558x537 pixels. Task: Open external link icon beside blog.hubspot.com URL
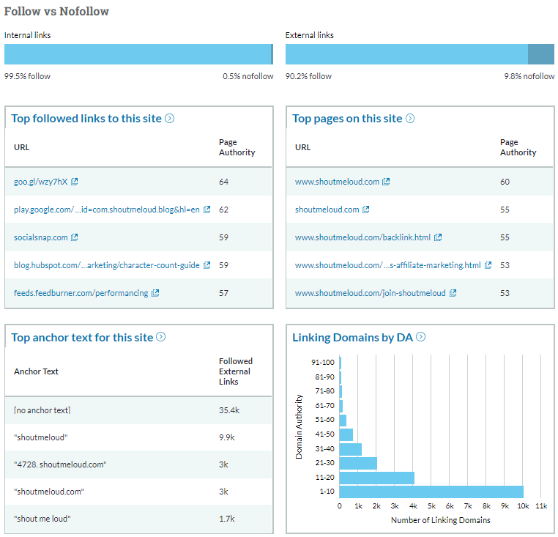coord(207,265)
